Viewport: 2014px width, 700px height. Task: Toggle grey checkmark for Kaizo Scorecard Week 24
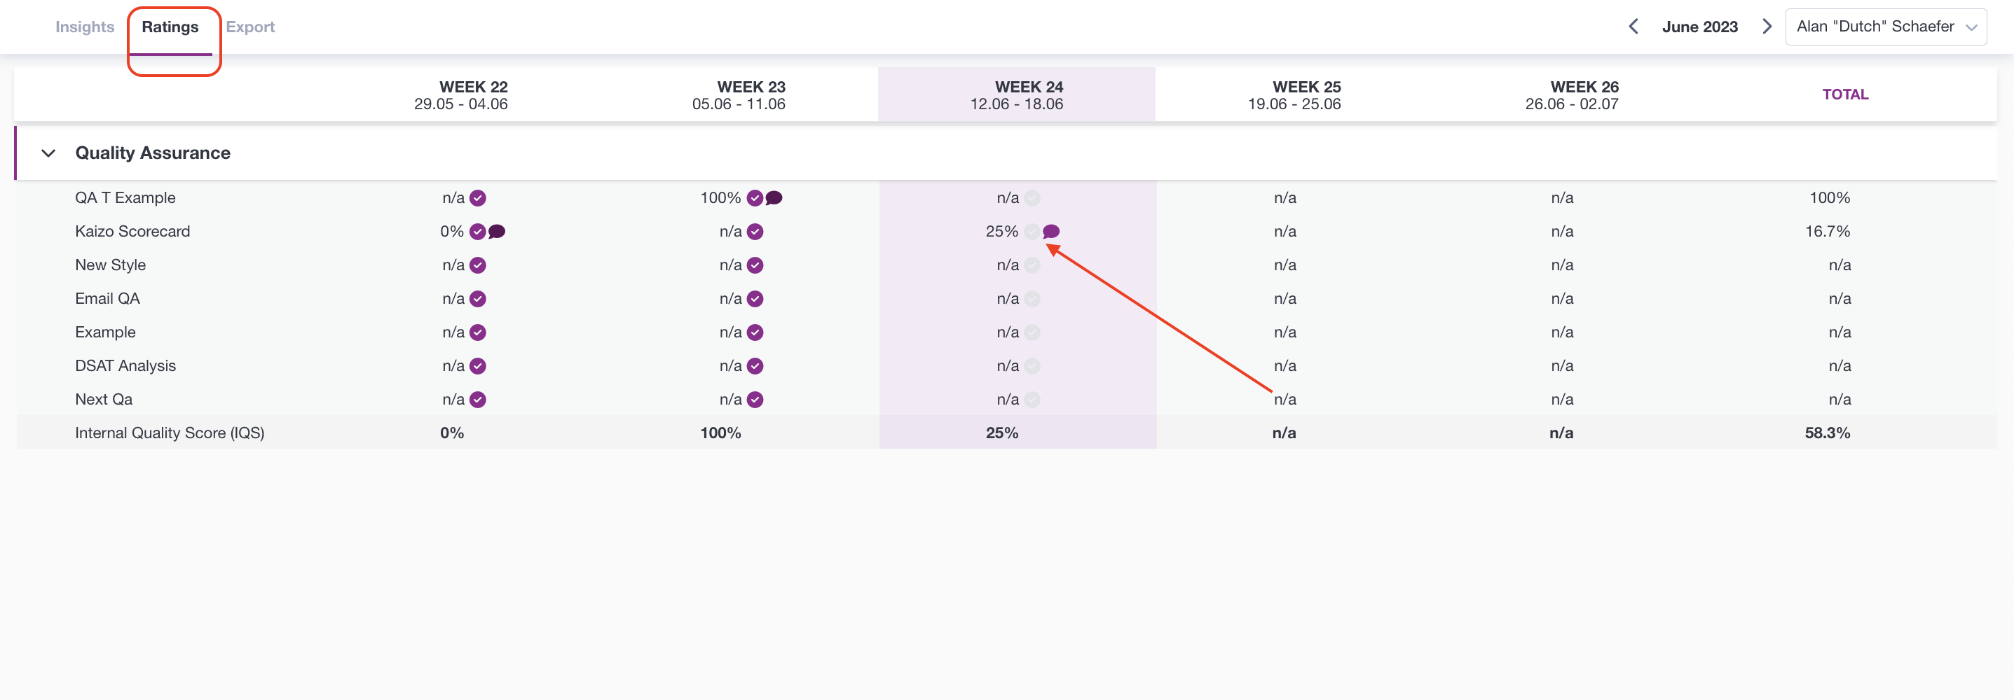tap(1032, 231)
